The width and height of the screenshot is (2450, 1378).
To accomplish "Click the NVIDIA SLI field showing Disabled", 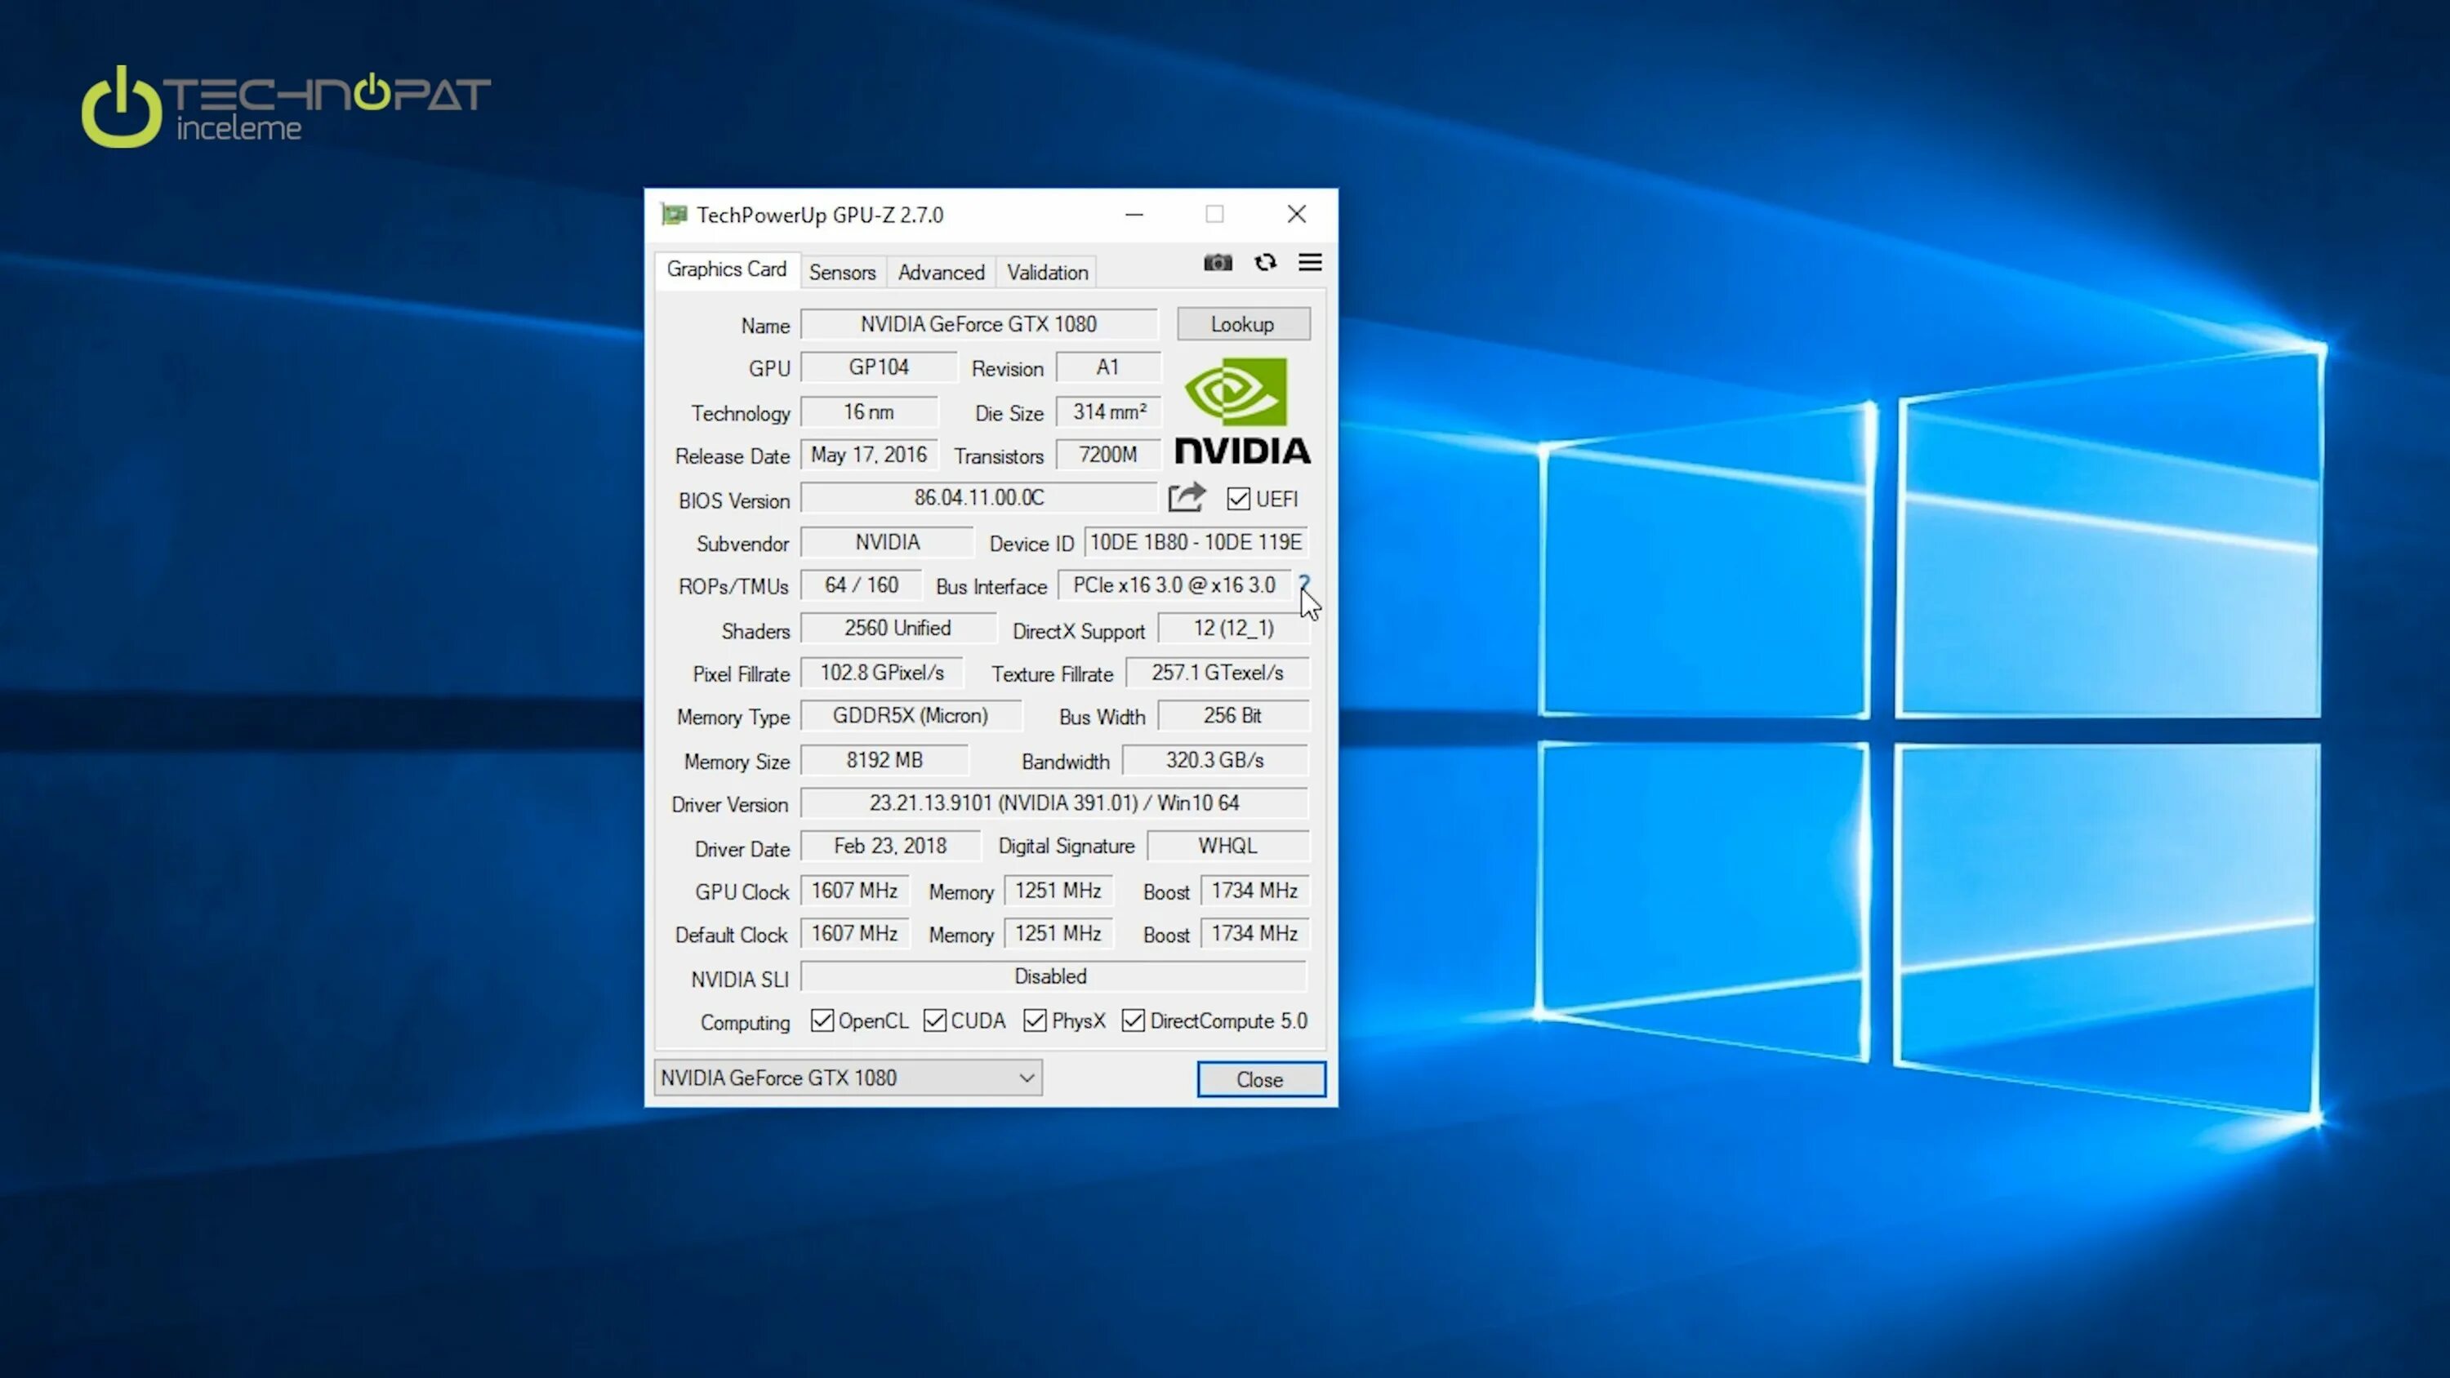I will pyautogui.click(x=1053, y=976).
